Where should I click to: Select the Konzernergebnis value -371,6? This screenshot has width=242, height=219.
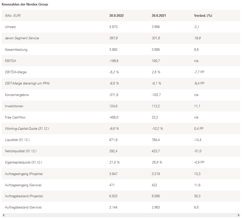(114, 95)
